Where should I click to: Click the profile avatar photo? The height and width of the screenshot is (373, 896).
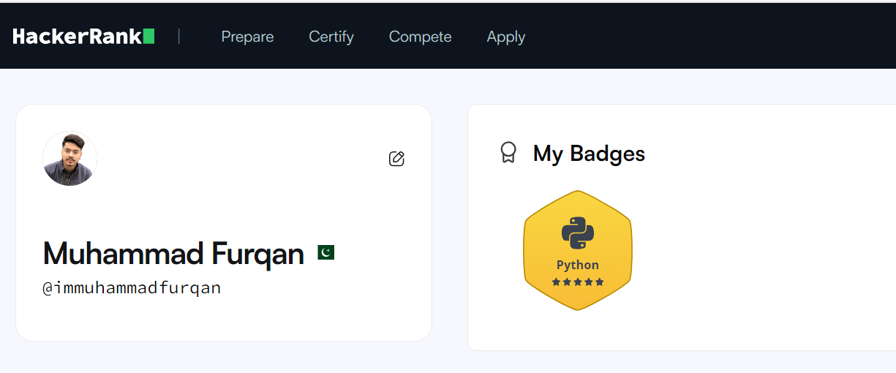click(x=69, y=159)
